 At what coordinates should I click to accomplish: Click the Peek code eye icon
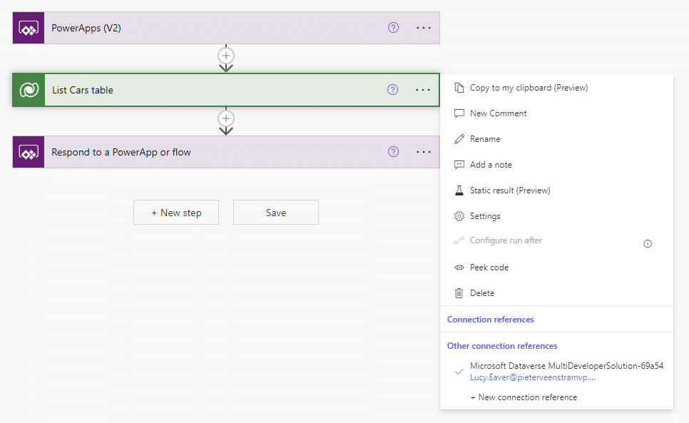459,267
